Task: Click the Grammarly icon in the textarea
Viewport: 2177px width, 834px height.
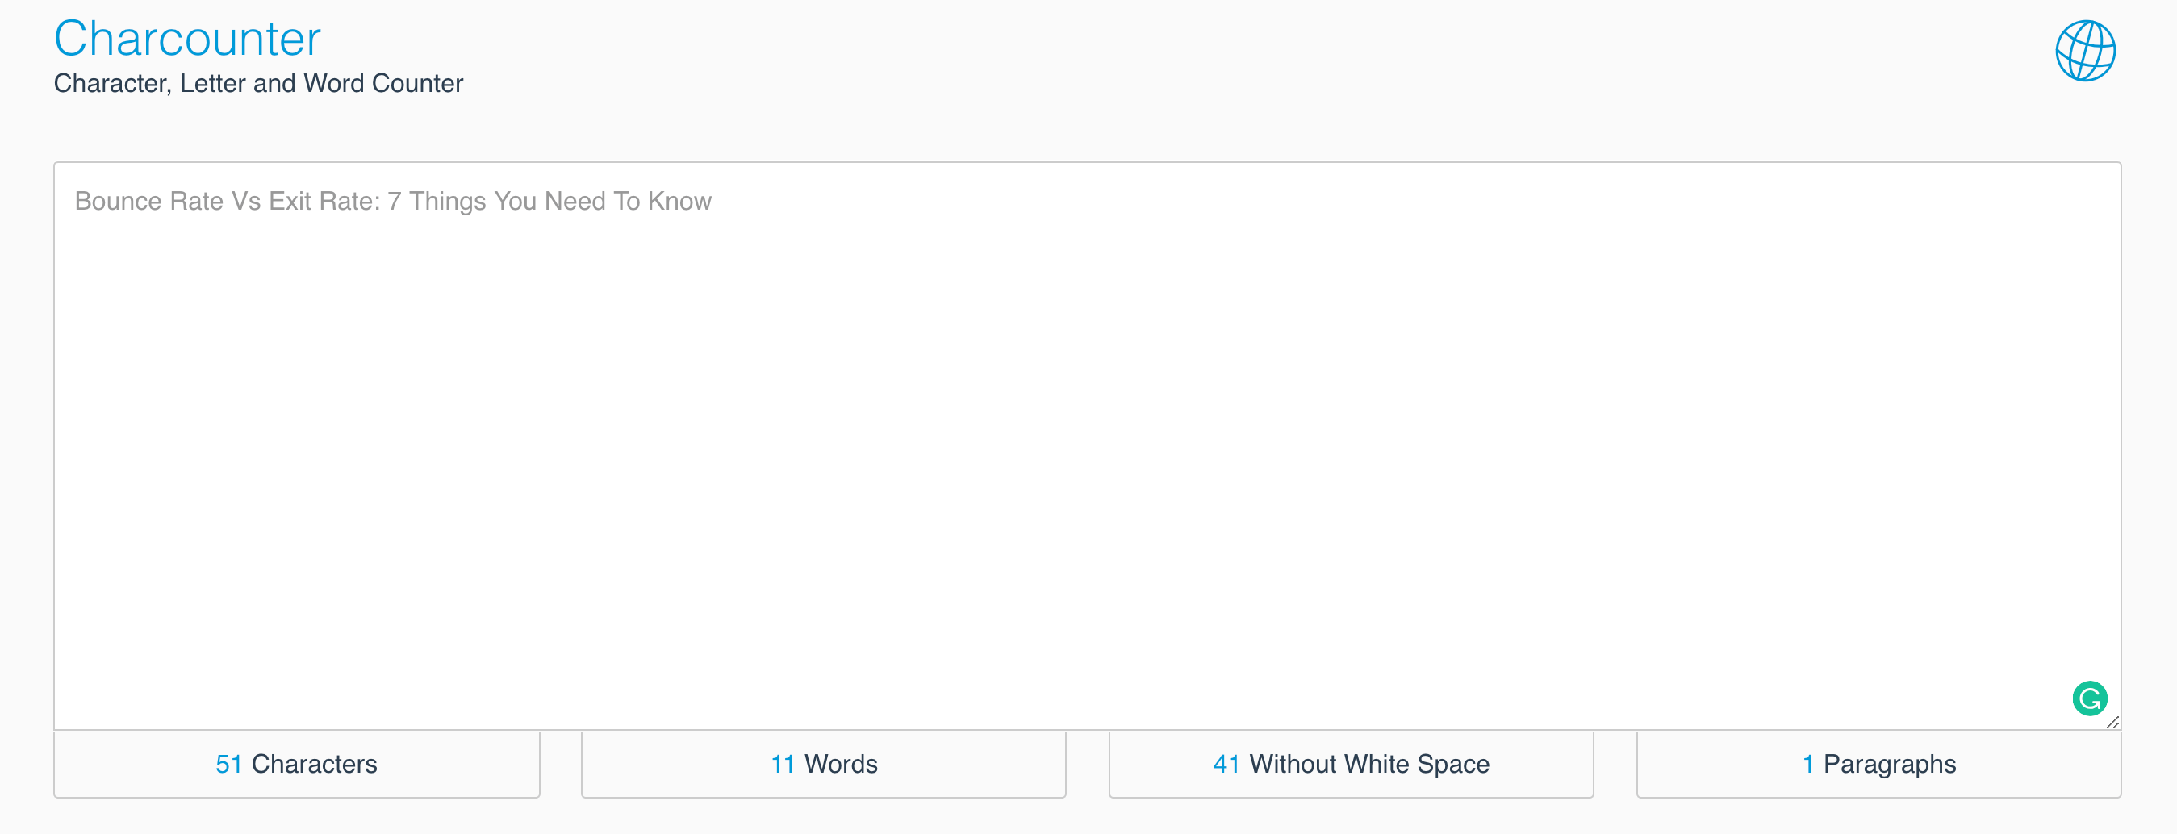Action: 2089,698
